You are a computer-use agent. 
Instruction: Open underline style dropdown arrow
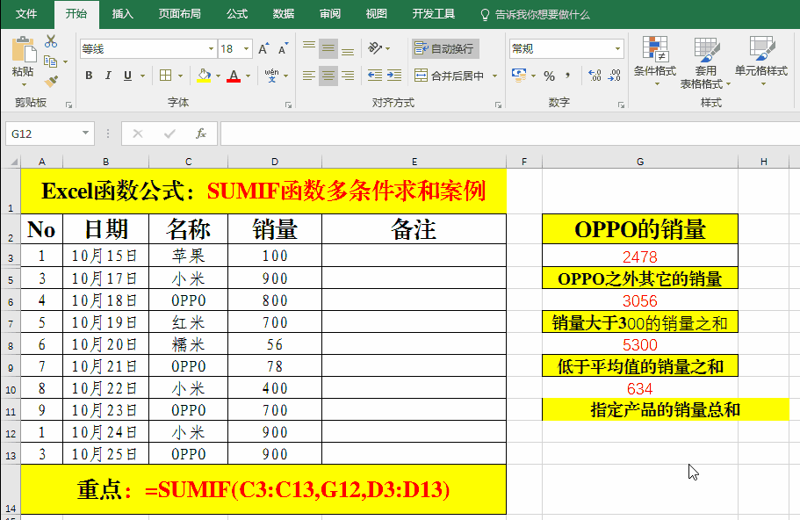[x=142, y=76]
